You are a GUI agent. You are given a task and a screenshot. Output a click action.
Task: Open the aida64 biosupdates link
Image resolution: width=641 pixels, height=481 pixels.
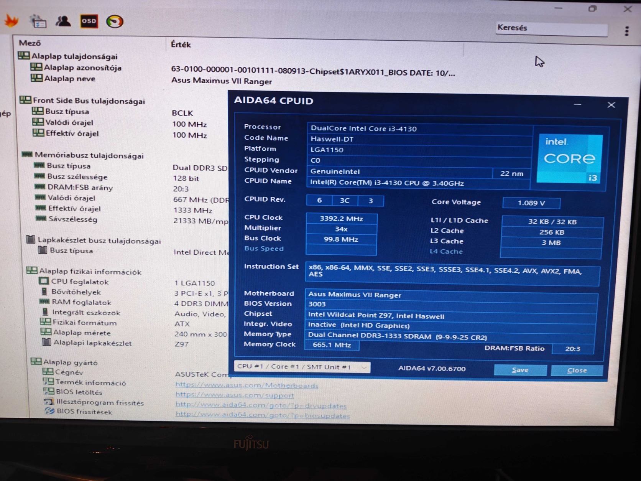pyautogui.click(x=263, y=415)
